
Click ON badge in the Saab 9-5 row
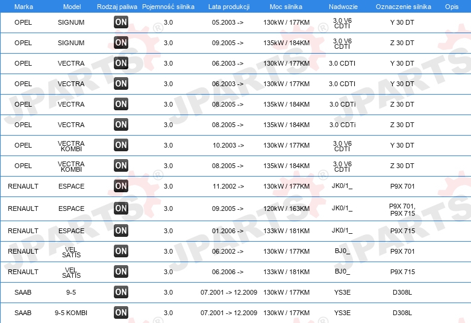click(121, 292)
